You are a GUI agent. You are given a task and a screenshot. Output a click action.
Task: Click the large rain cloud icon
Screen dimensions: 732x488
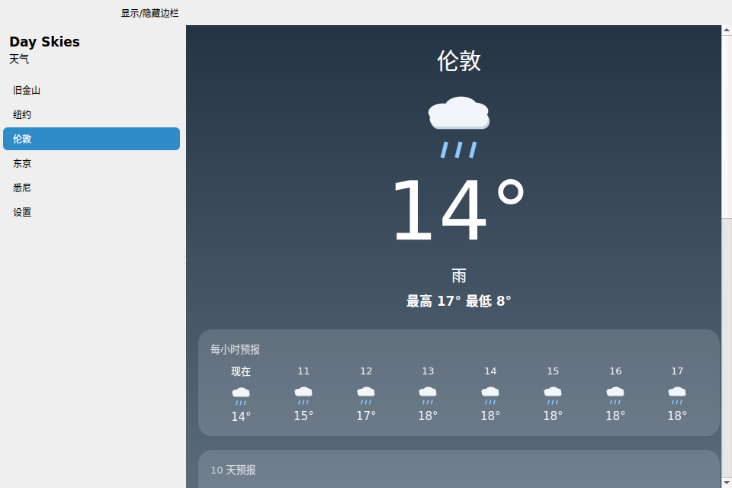point(459,127)
